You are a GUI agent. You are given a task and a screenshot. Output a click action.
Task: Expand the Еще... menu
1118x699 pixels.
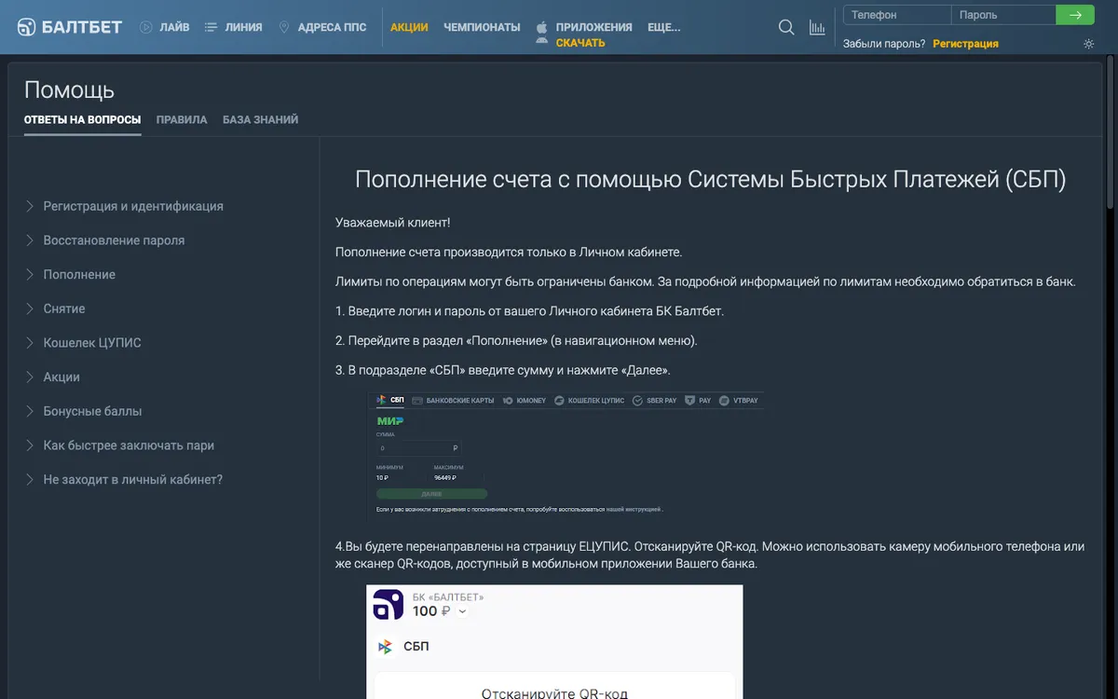[x=663, y=27]
